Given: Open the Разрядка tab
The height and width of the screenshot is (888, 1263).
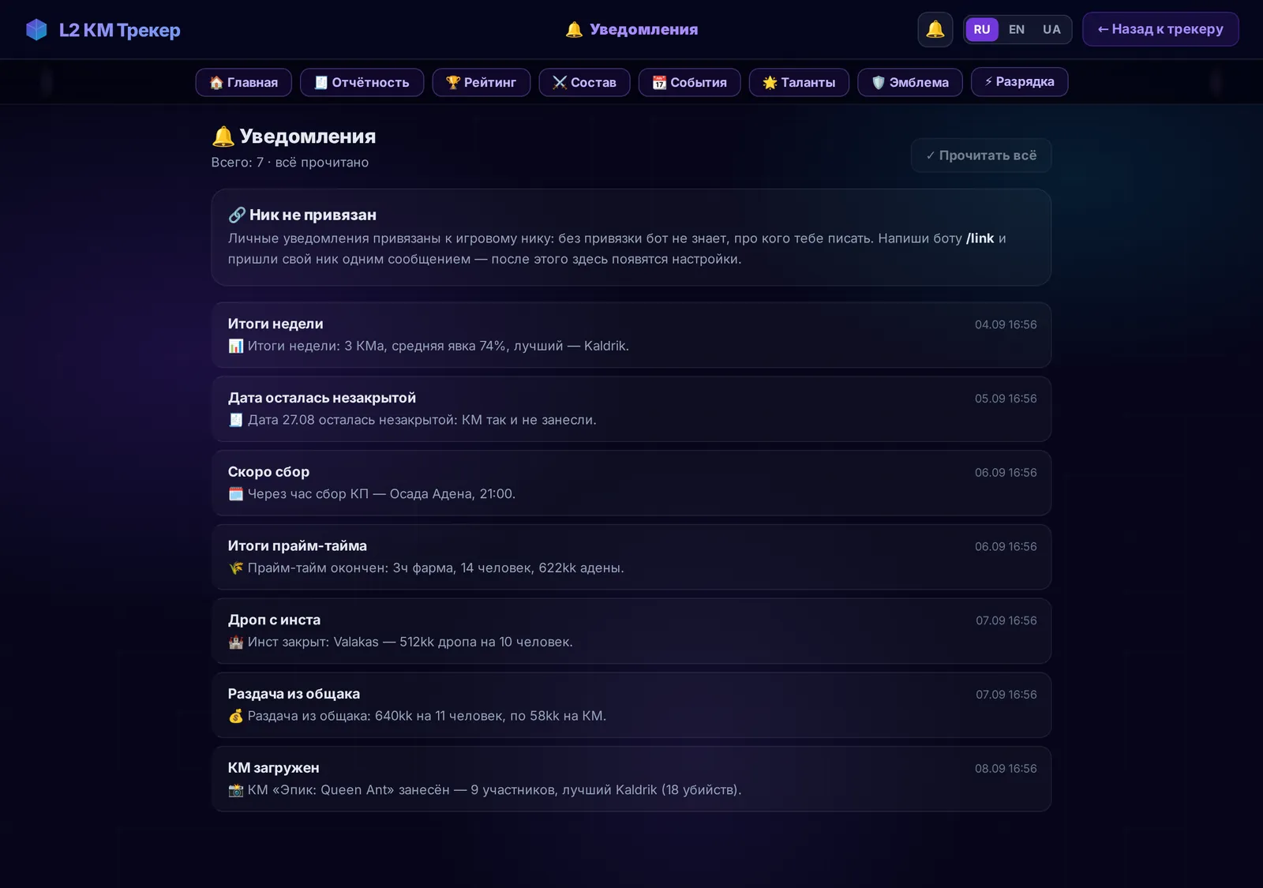Looking at the screenshot, I should click(1019, 82).
